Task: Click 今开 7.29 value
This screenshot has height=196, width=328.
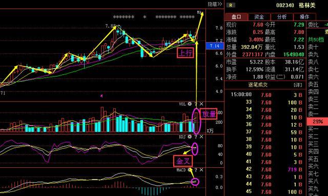Action: point(299,25)
